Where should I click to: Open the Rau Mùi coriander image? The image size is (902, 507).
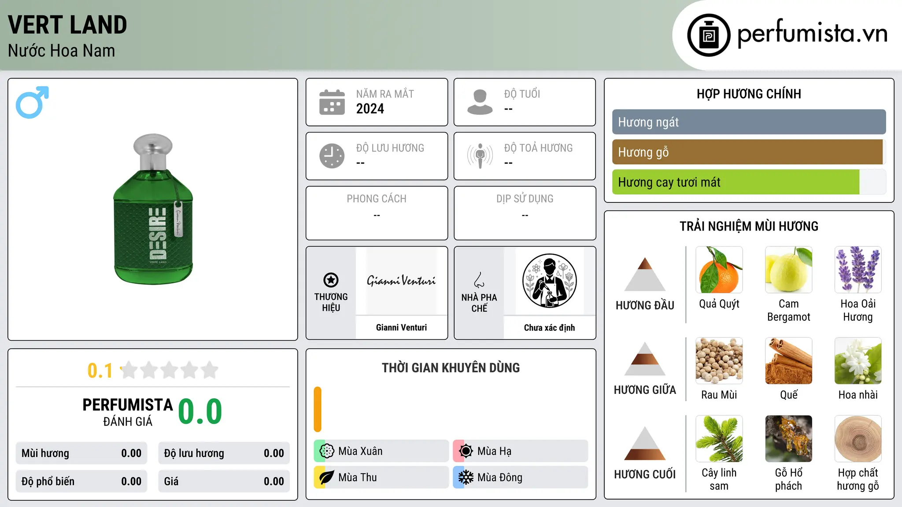719,361
